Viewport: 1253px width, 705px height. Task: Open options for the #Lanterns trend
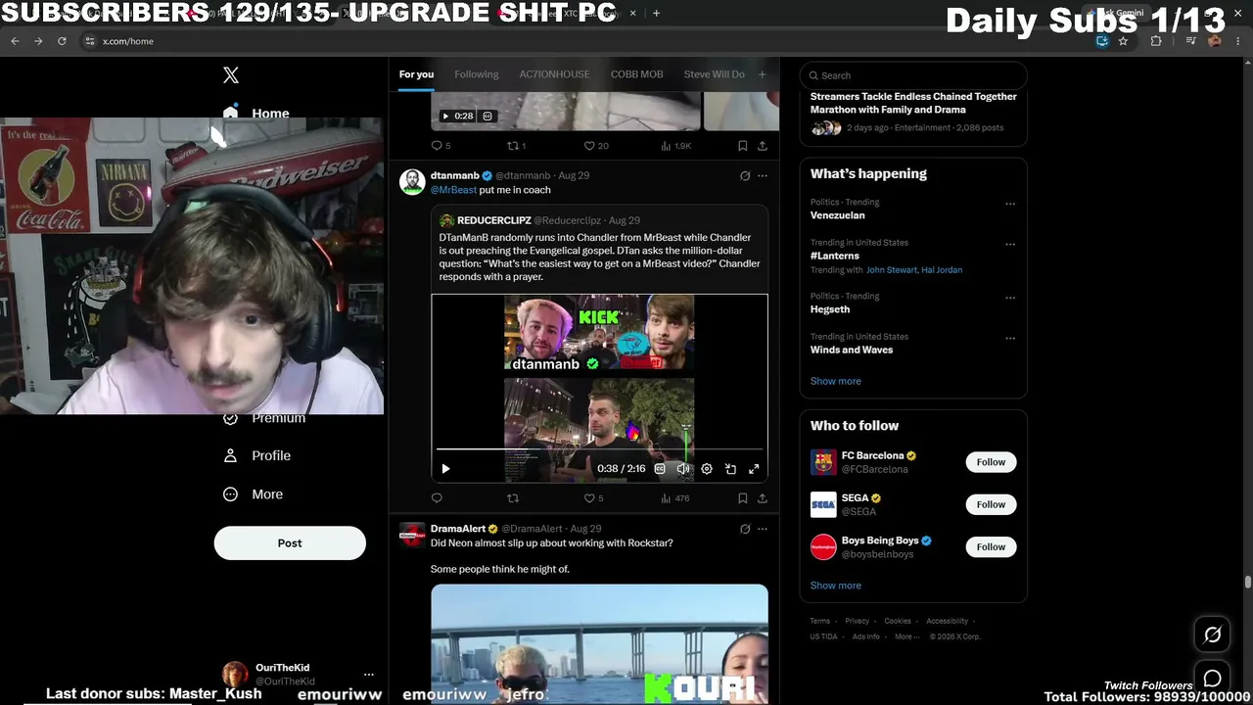click(1010, 244)
